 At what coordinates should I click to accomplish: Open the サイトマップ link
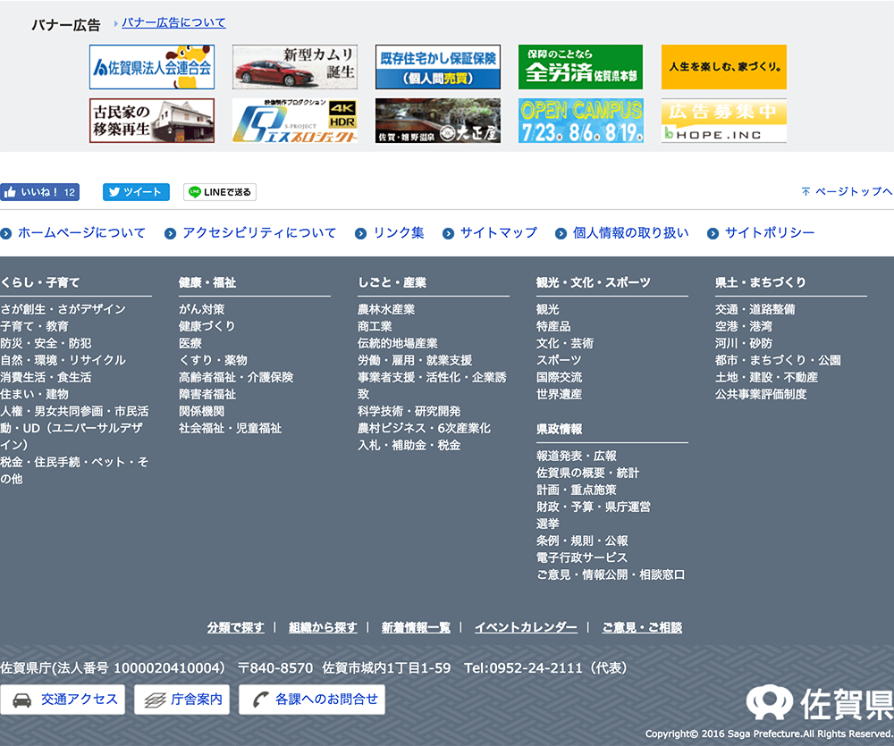(x=498, y=233)
